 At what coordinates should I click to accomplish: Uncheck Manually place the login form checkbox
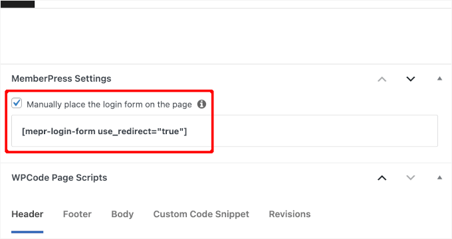pos(17,103)
